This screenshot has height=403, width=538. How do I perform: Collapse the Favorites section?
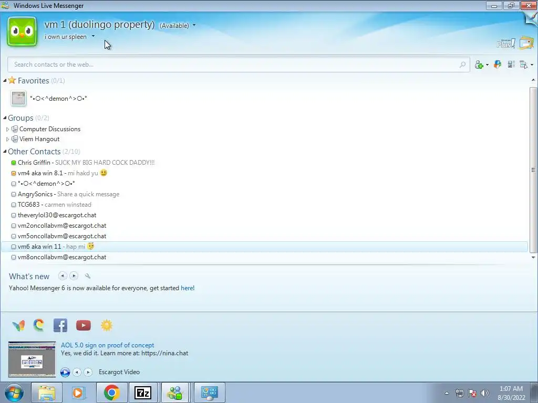point(5,80)
